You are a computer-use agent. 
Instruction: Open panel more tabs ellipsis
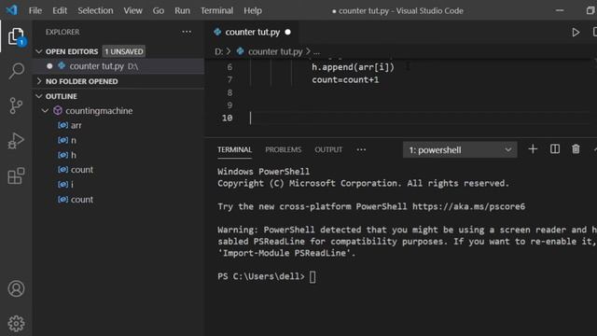click(x=361, y=149)
